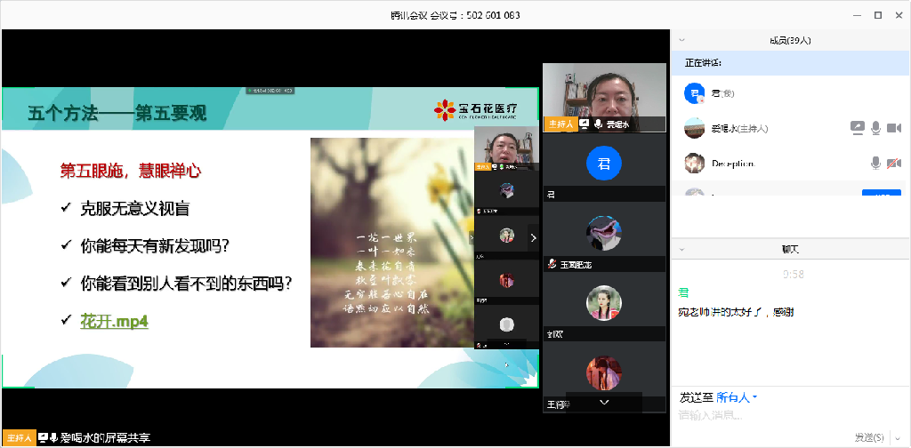
Task: Click the flower photo with the poem on slide
Action: 392,242
